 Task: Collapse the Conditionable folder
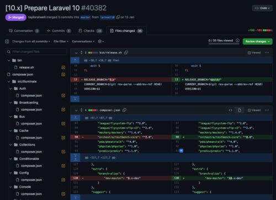[x=10, y=159]
